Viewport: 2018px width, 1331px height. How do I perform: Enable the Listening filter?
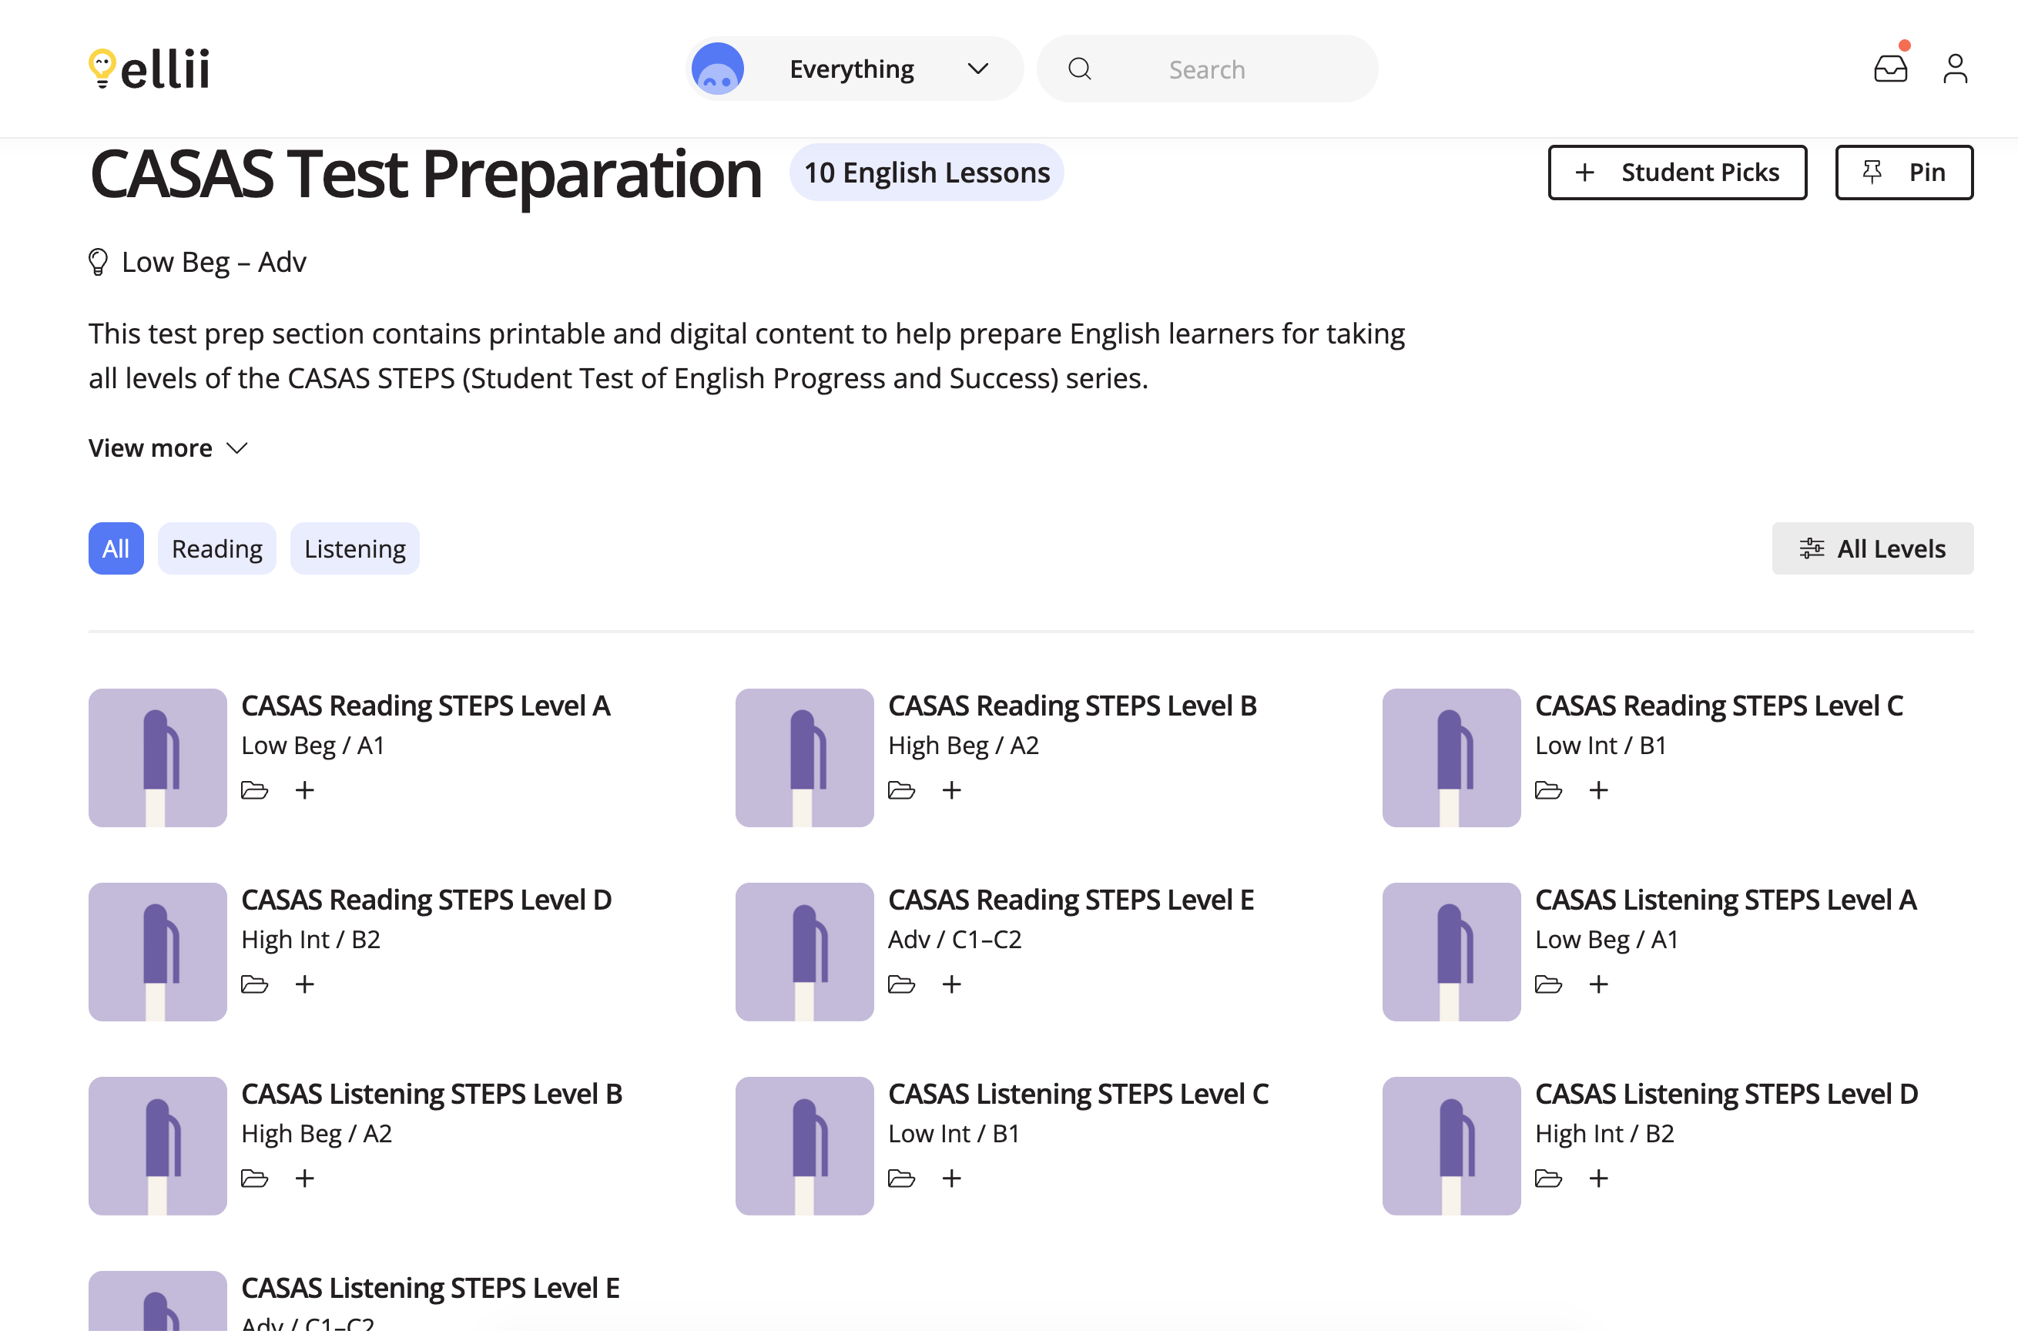pyautogui.click(x=354, y=548)
